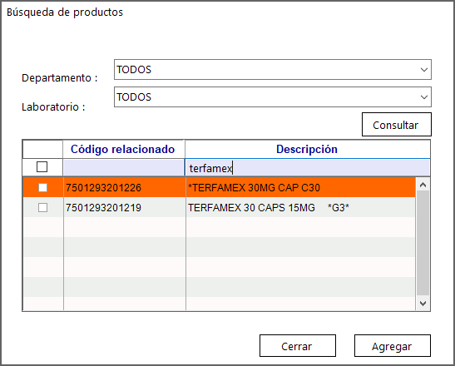Click the Descripción column header
The image size is (455, 366).
click(x=307, y=149)
